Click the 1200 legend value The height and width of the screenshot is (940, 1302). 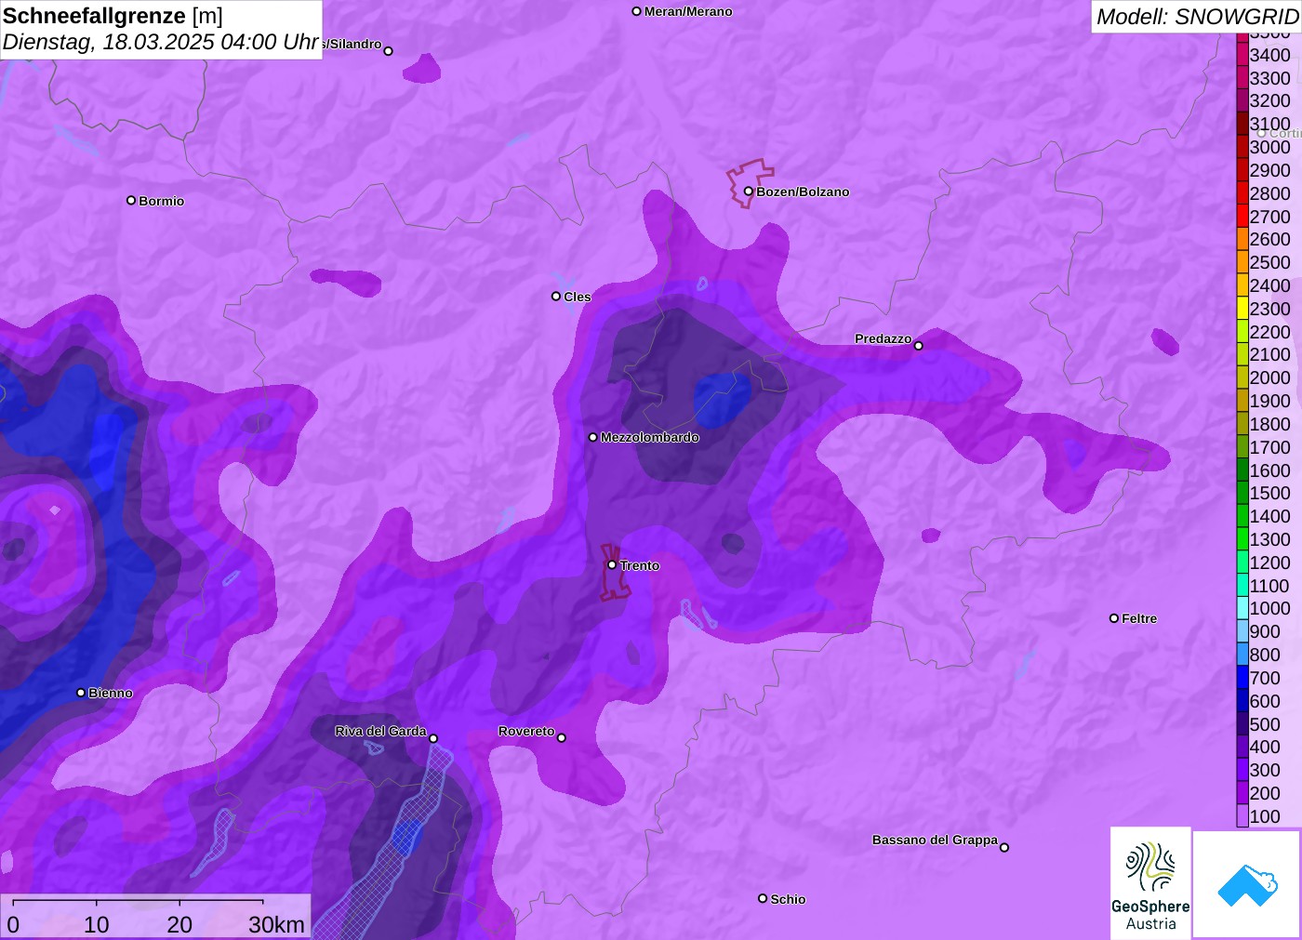click(x=1269, y=563)
